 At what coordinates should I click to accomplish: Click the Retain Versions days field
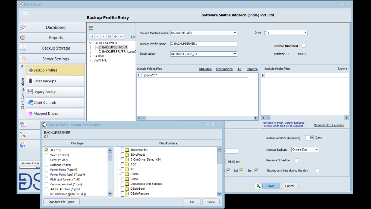tap(309, 138)
